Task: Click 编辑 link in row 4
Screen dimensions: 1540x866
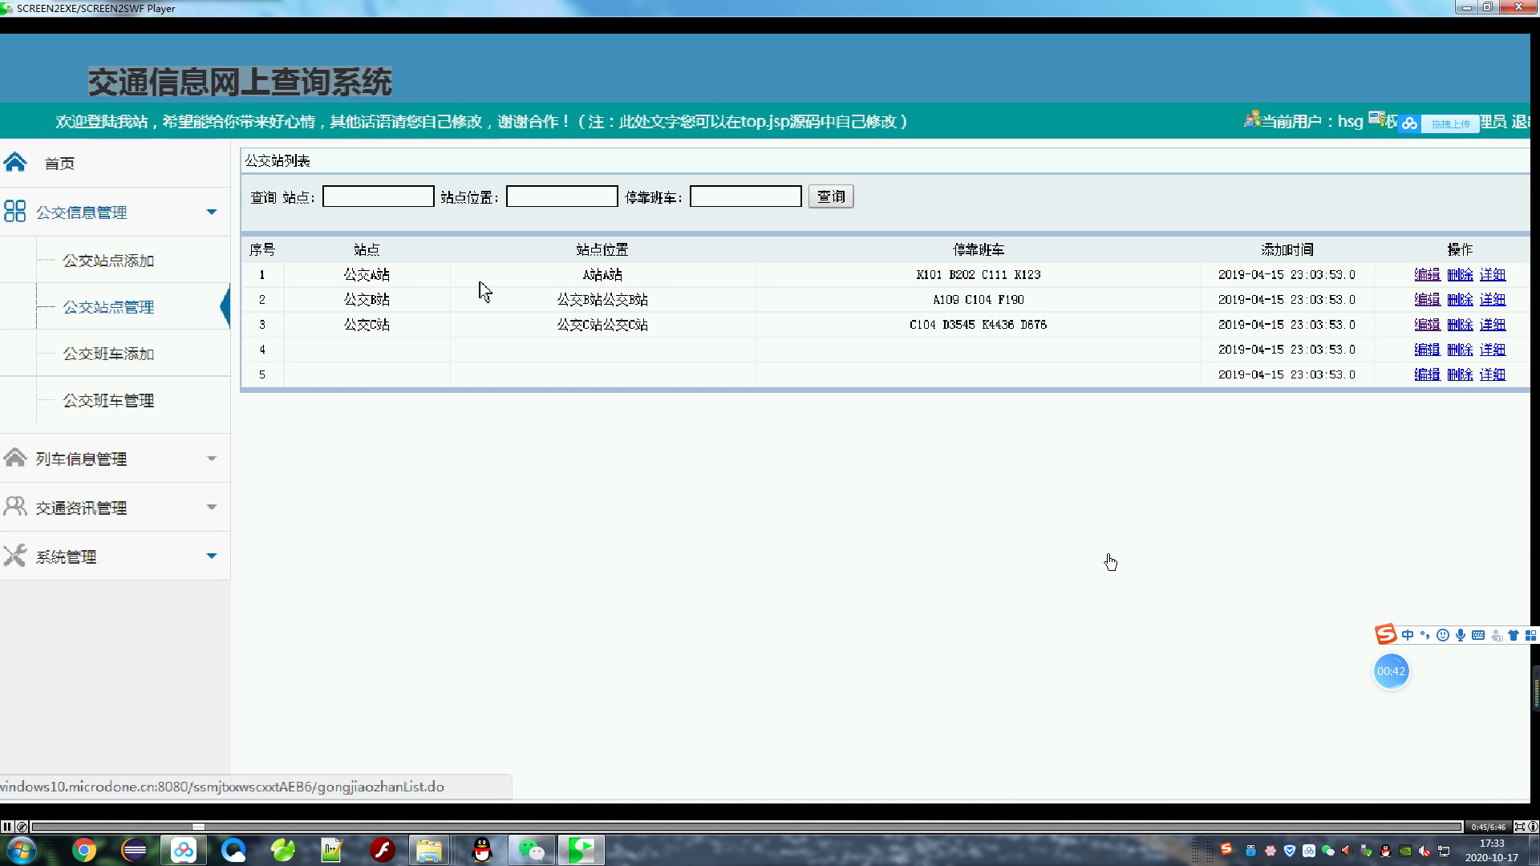Action: pyautogui.click(x=1427, y=349)
